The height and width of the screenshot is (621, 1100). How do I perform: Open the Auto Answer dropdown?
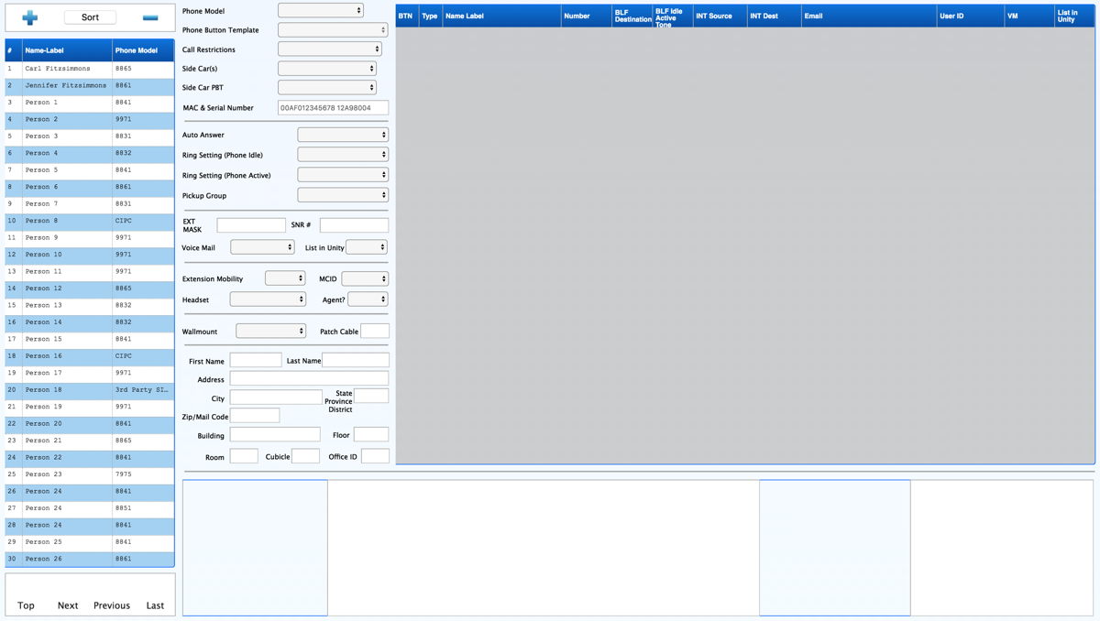click(x=342, y=135)
